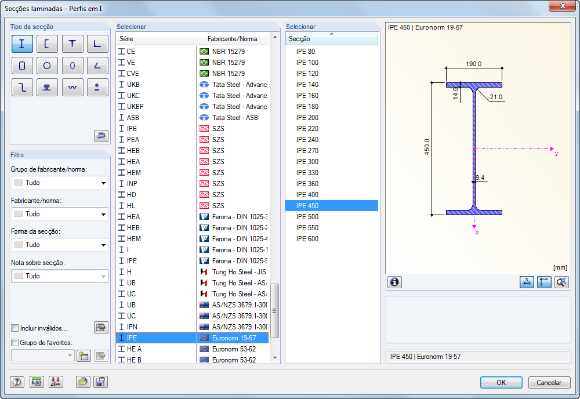Click the save floppy disk icon
Viewport: 580px width, 399px height.
(100, 382)
